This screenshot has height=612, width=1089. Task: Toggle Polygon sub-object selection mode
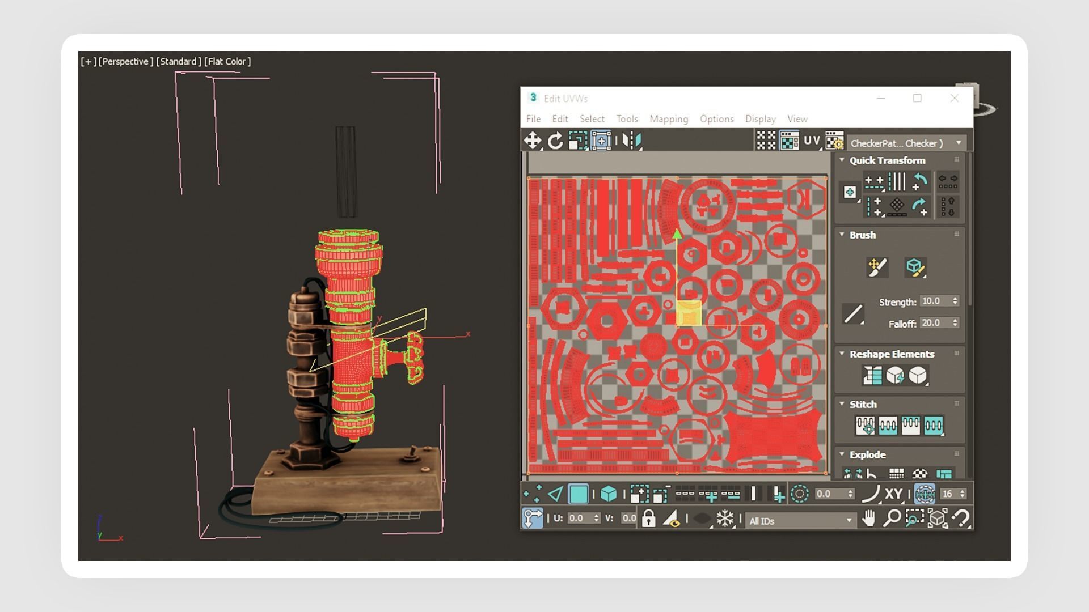(578, 494)
